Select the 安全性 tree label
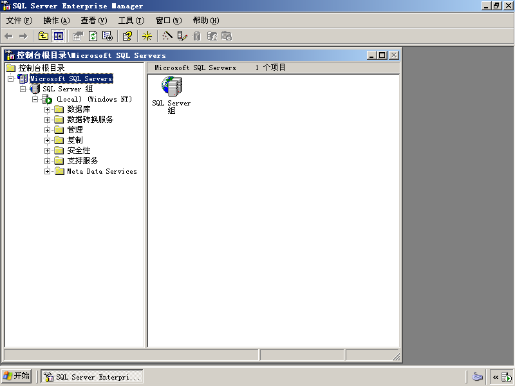Viewport: 515px width, 386px height. (x=79, y=151)
